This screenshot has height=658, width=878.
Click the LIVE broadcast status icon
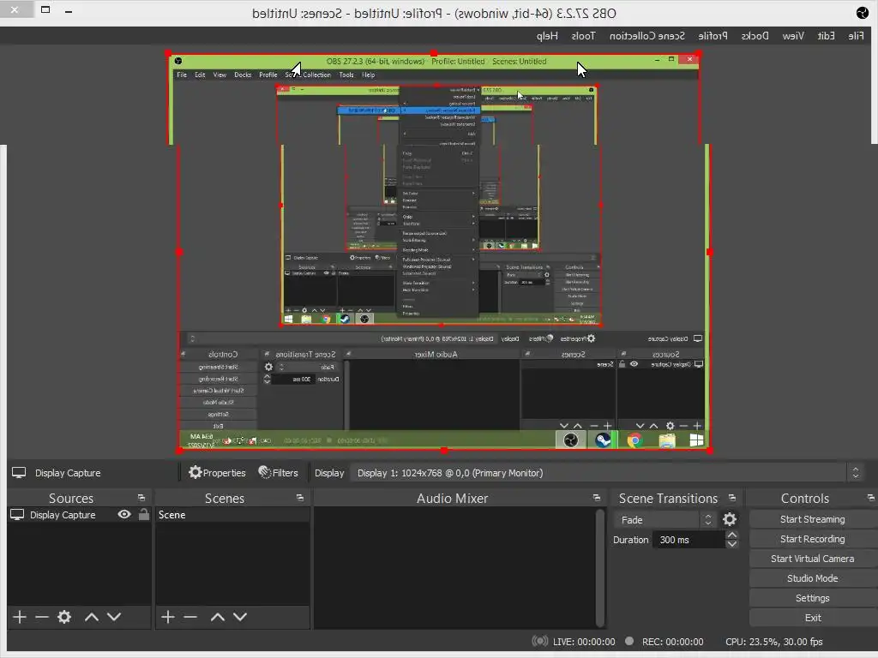coord(540,641)
